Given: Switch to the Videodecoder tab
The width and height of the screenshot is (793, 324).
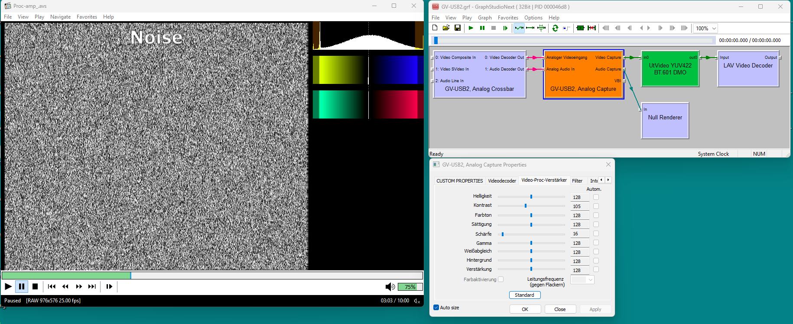Looking at the screenshot, I should (x=502, y=181).
